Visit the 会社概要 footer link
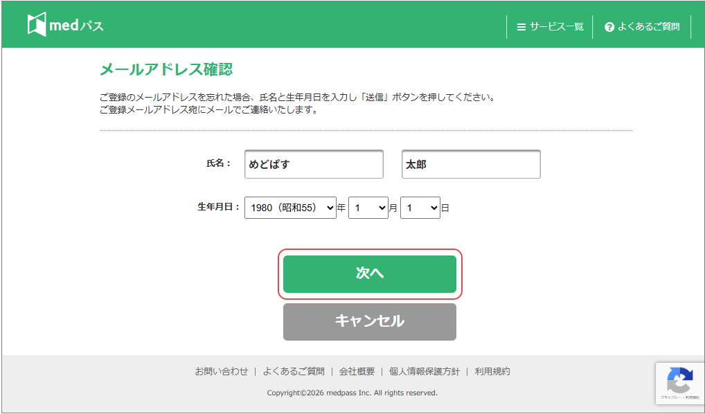The image size is (705, 414). pyautogui.click(x=357, y=371)
